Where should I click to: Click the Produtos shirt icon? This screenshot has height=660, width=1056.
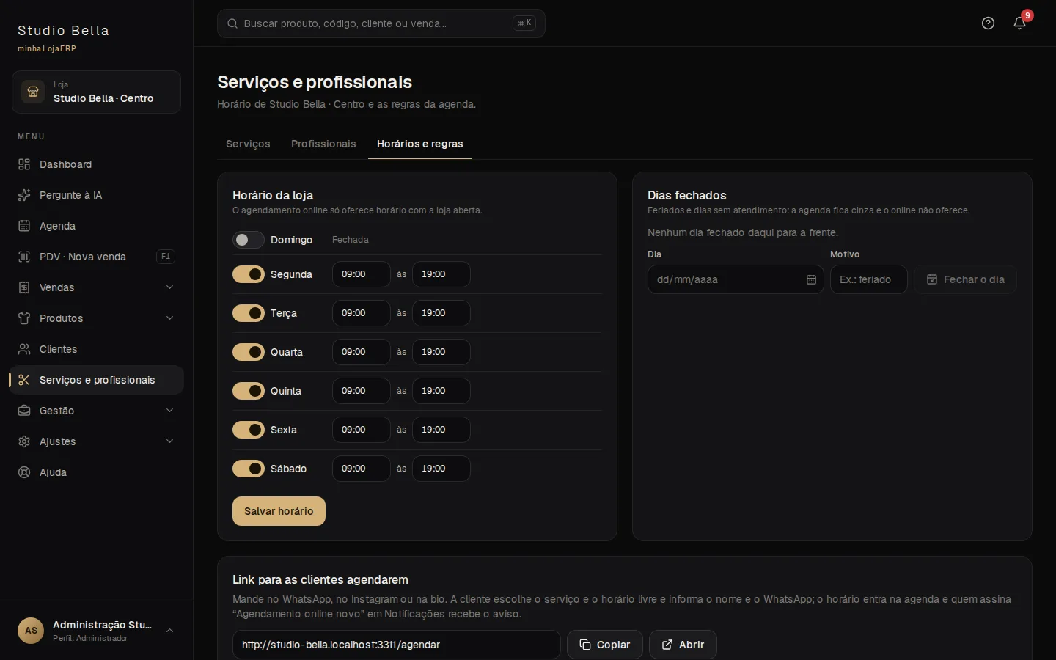(24, 318)
